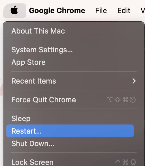Open the Google Chrome application menu
This screenshot has height=166, width=145.
pyautogui.click(x=57, y=11)
